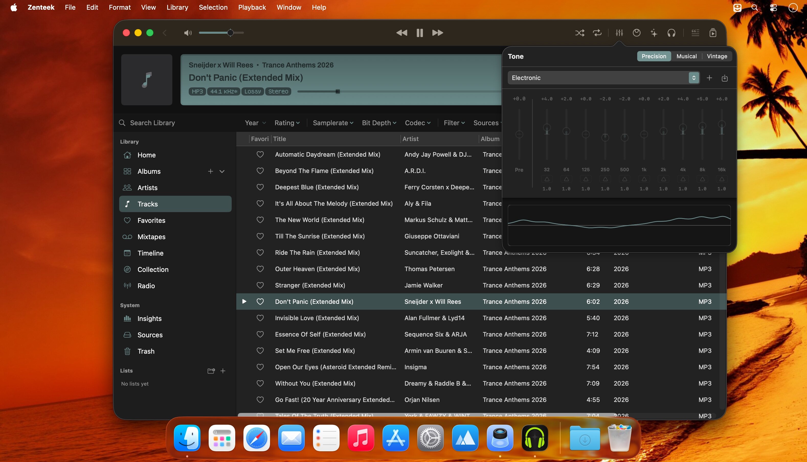
Task: Expand the Year filter dropdown
Action: [x=255, y=123]
